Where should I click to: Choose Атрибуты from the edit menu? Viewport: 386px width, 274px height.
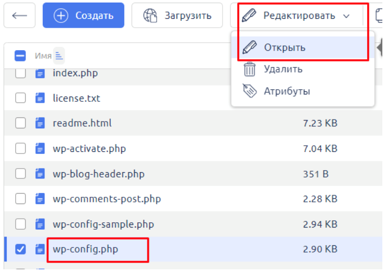(x=287, y=91)
